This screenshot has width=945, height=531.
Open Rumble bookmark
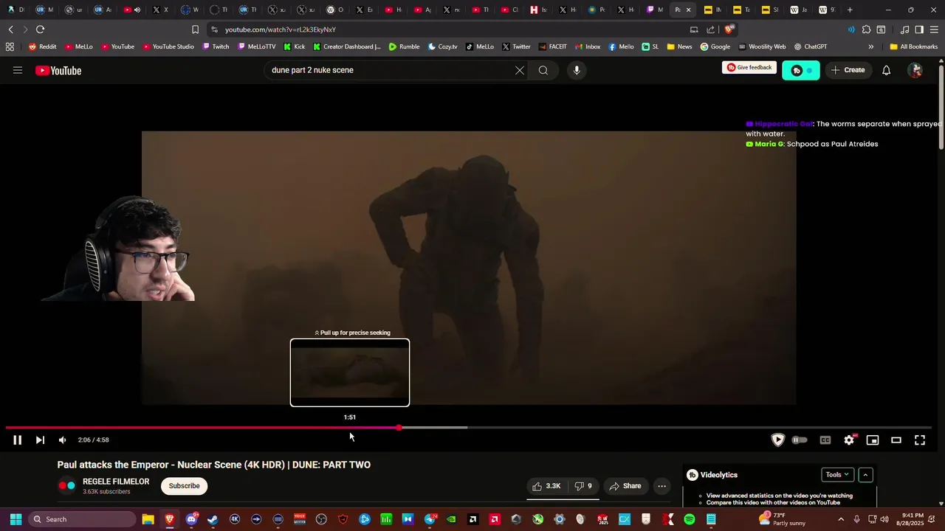(x=404, y=46)
